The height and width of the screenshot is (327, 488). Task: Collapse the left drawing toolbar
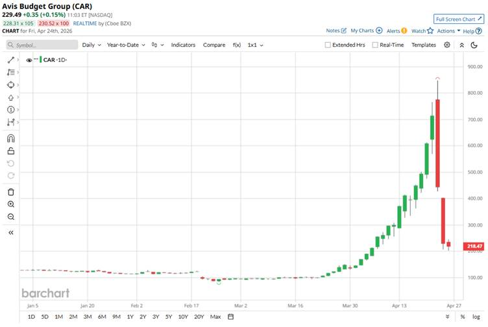coord(10,232)
